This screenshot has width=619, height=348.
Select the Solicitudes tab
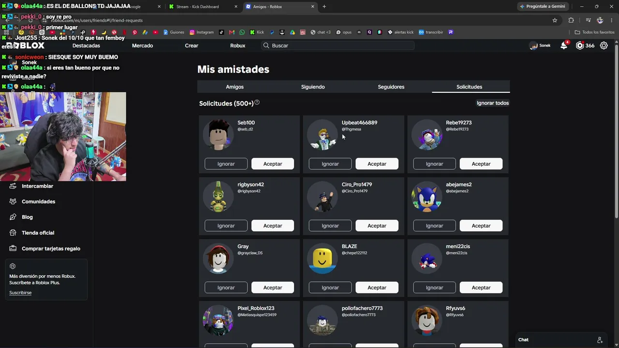pos(470,87)
